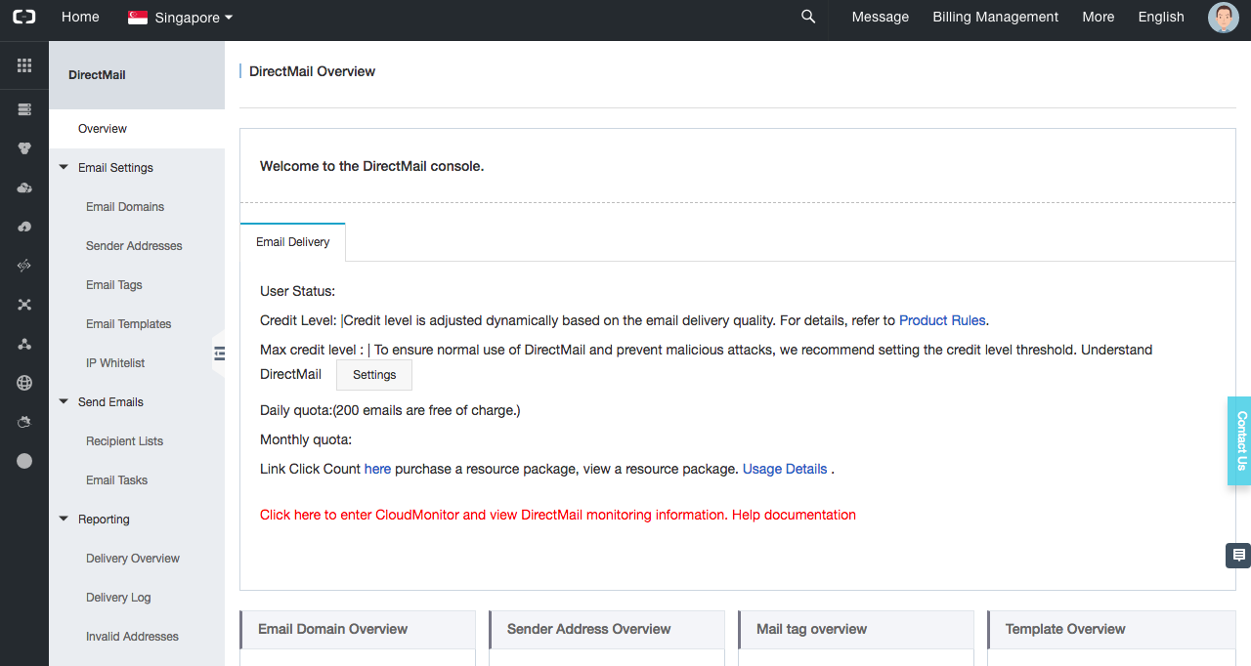Click the 'User Status:' text
Screen dimensions: 1251x666
(x=297, y=291)
